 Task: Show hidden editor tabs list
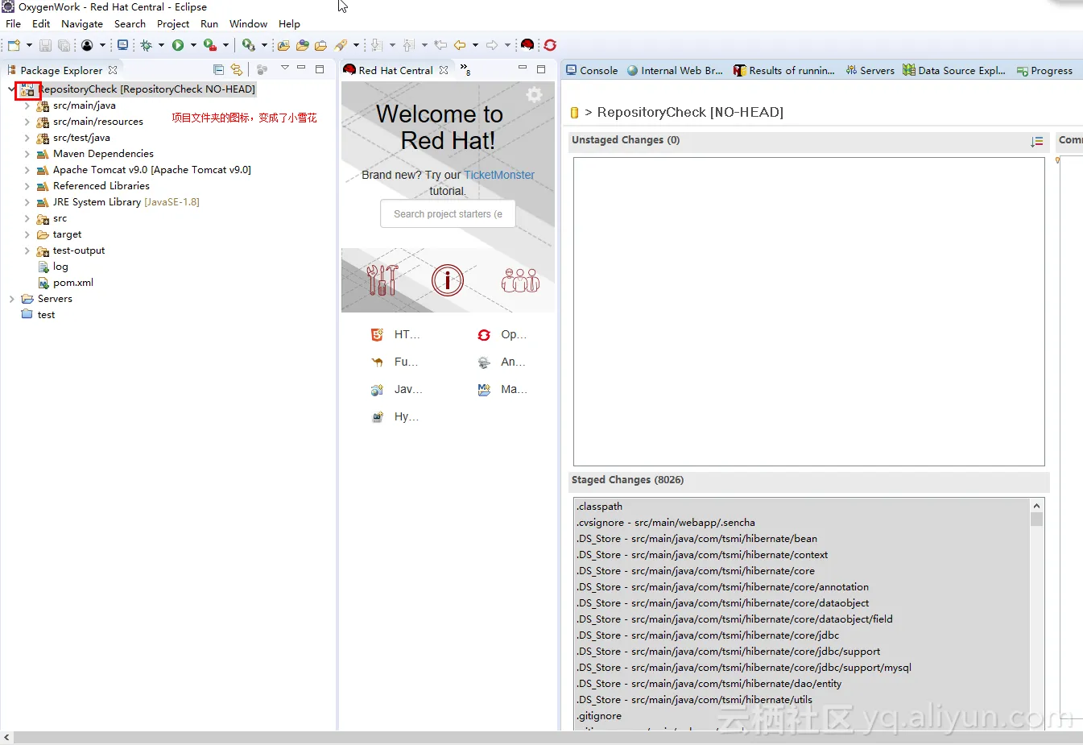pyautogui.click(x=465, y=70)
